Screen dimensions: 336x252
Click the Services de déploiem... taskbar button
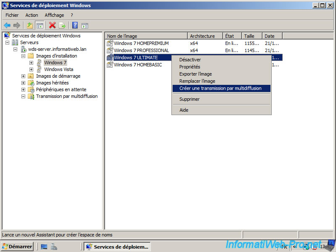[x=117, y=247]
